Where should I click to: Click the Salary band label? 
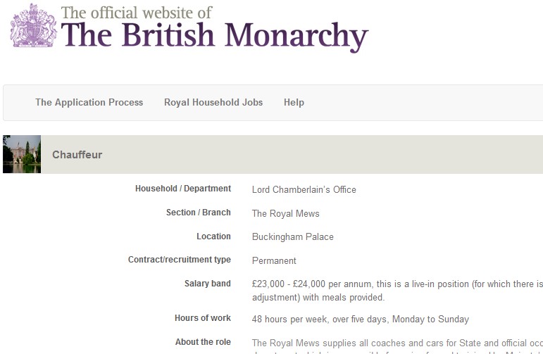pos(207,284)
